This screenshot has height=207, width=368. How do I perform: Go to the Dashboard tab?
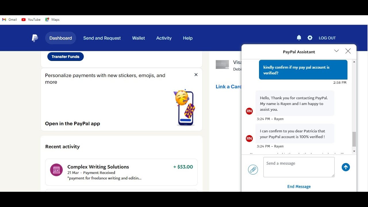point(61,38)
